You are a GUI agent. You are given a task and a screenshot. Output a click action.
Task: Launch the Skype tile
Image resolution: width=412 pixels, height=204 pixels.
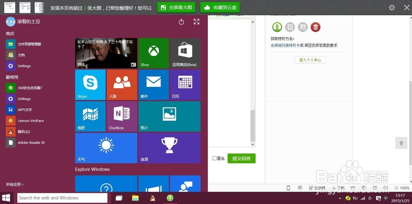point(90,84)
